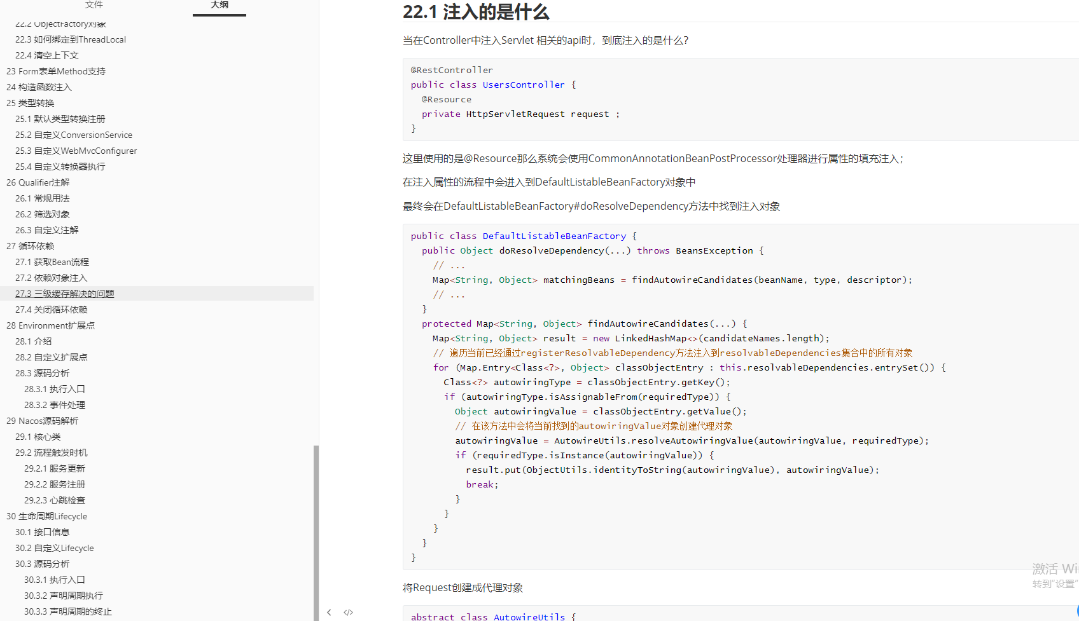Open 26.2 筛选对象

[43, 214]
